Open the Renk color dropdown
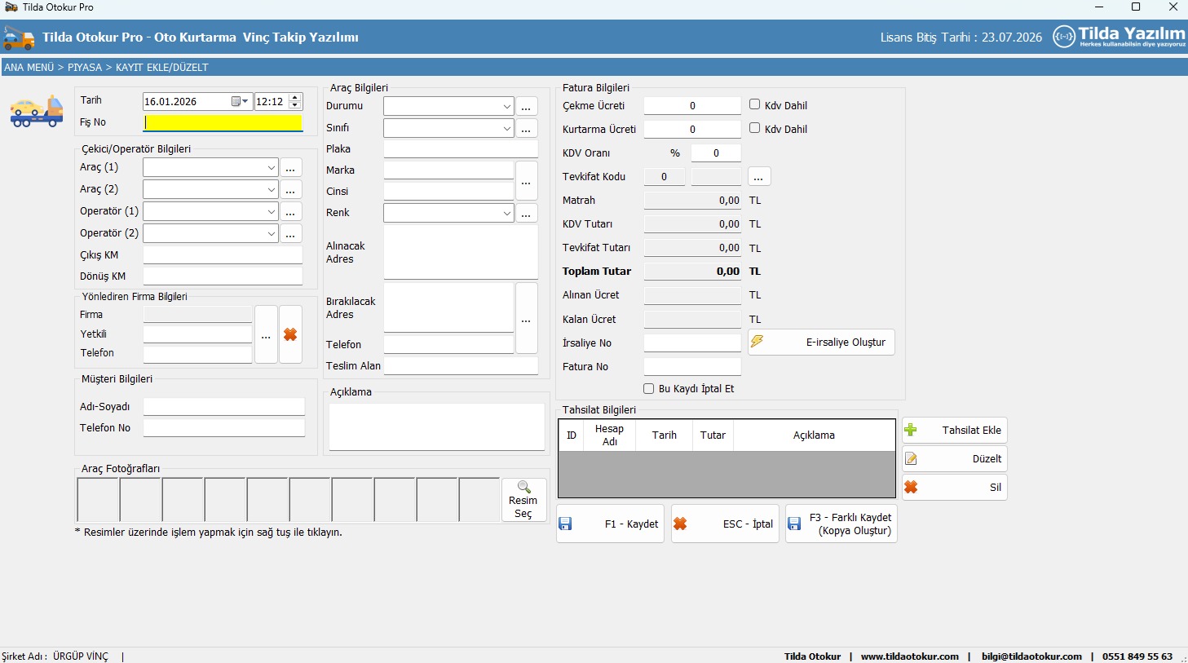This screenshot has height=663, width=1188. [506, 214]
